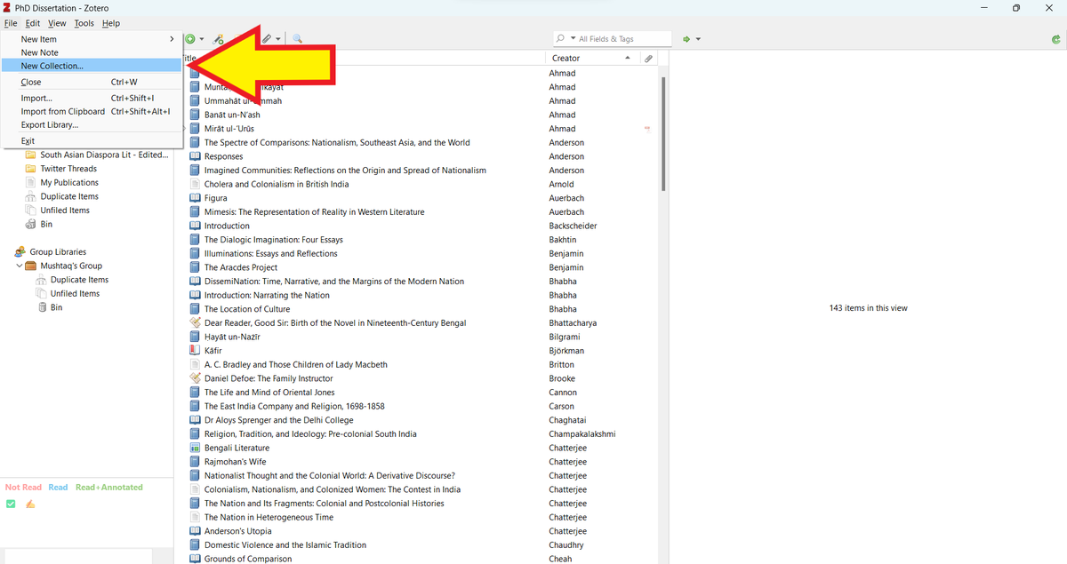This screenshot has height=564, width=1067.
Task: Open the Add Attachment dropdown arrow
Action: coord(278,39)
